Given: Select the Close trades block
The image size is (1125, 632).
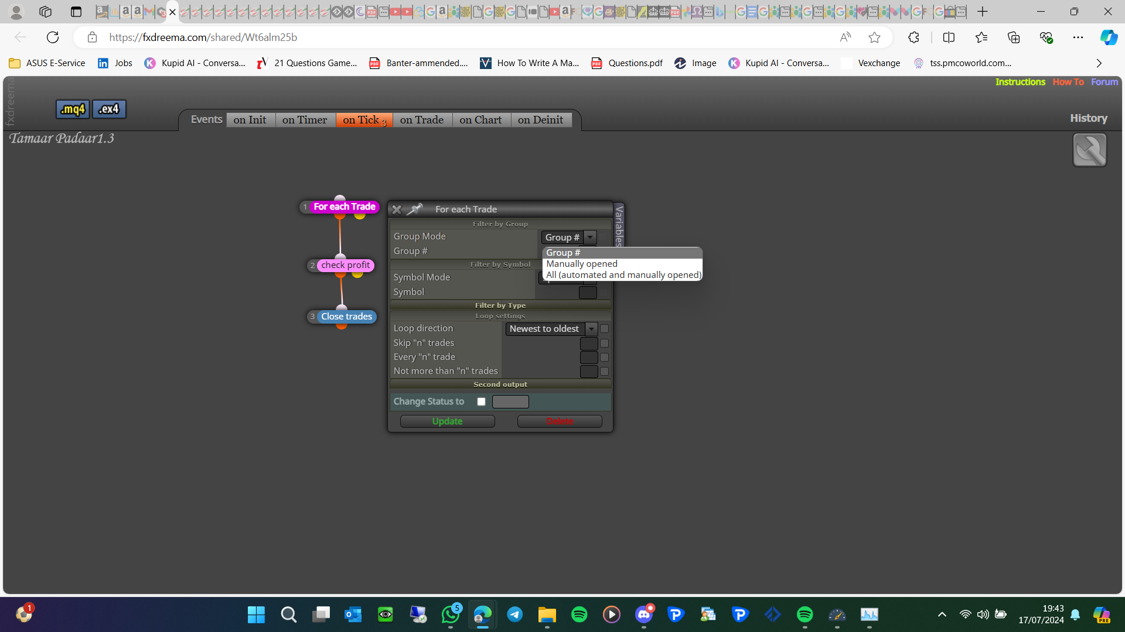Looking at the screenshot, I should click(346, 317).
